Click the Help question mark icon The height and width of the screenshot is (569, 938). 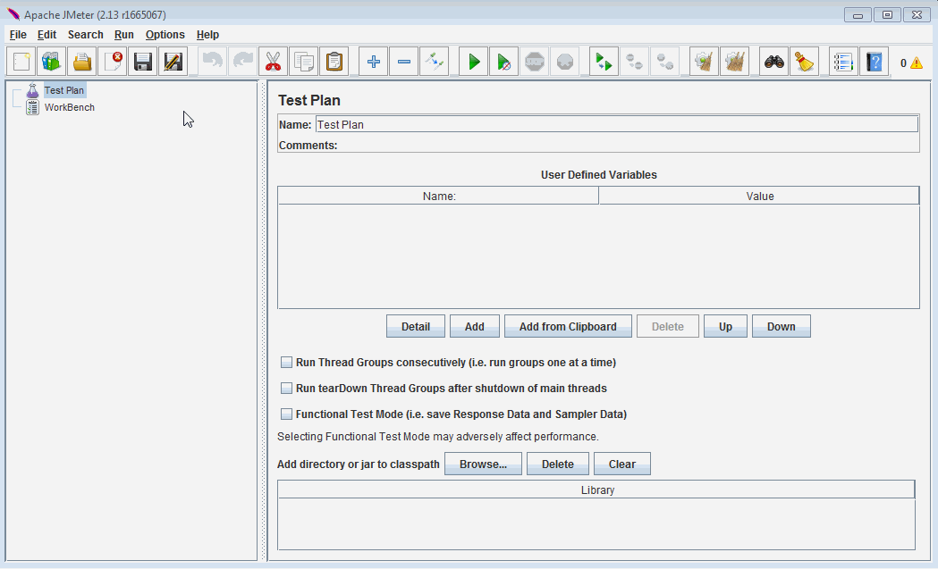(x=874, y=62)
